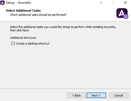
Task: Click the disabled maximize window button
Action: coord(113,3)
